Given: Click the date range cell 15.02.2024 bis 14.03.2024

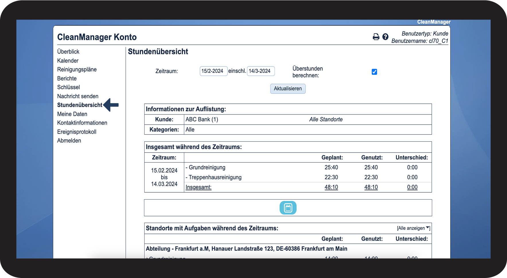Looking at the screenshot, I should coord(164,177).
